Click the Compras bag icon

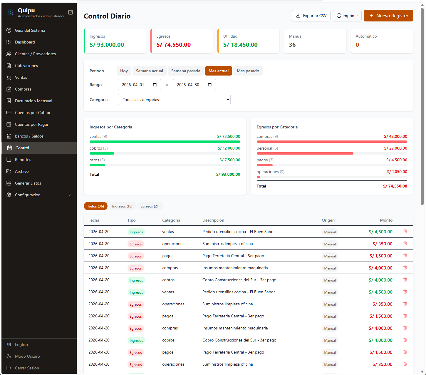(x=9, y=89)
